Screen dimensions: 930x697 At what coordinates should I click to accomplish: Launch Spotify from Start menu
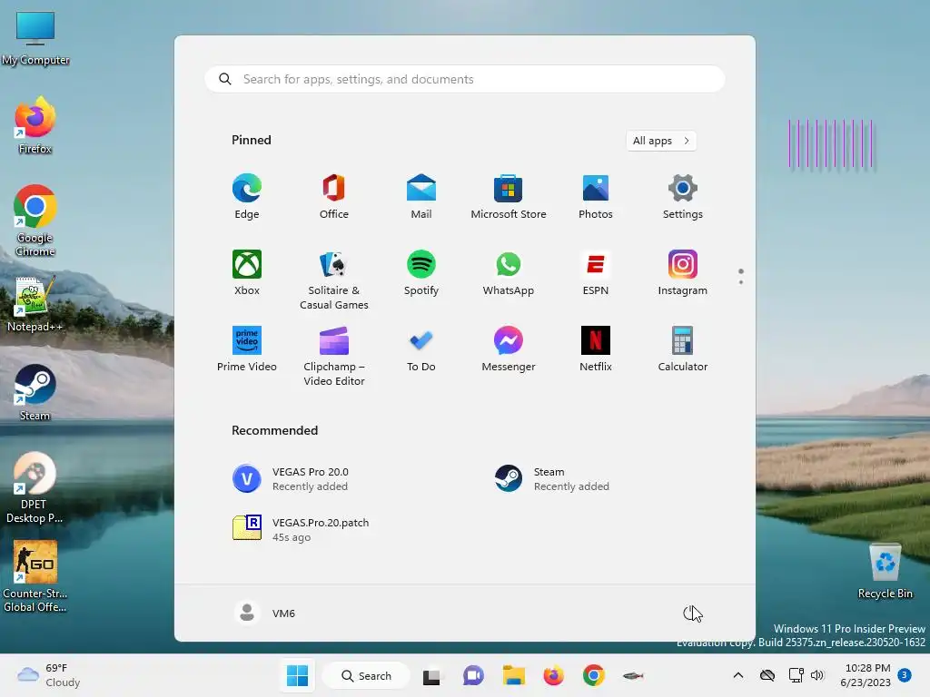click(421, 273)
